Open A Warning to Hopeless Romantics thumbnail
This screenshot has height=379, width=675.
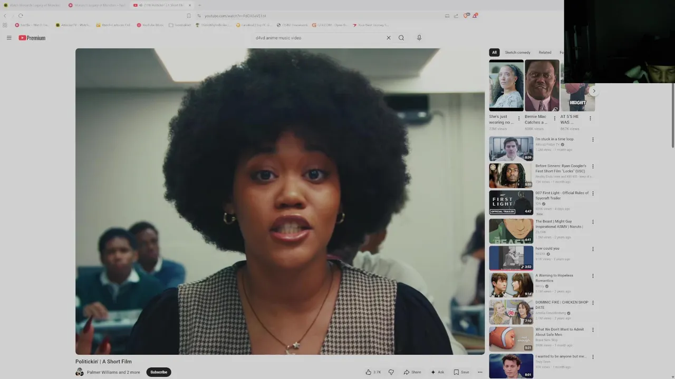(x=511, y=285)
